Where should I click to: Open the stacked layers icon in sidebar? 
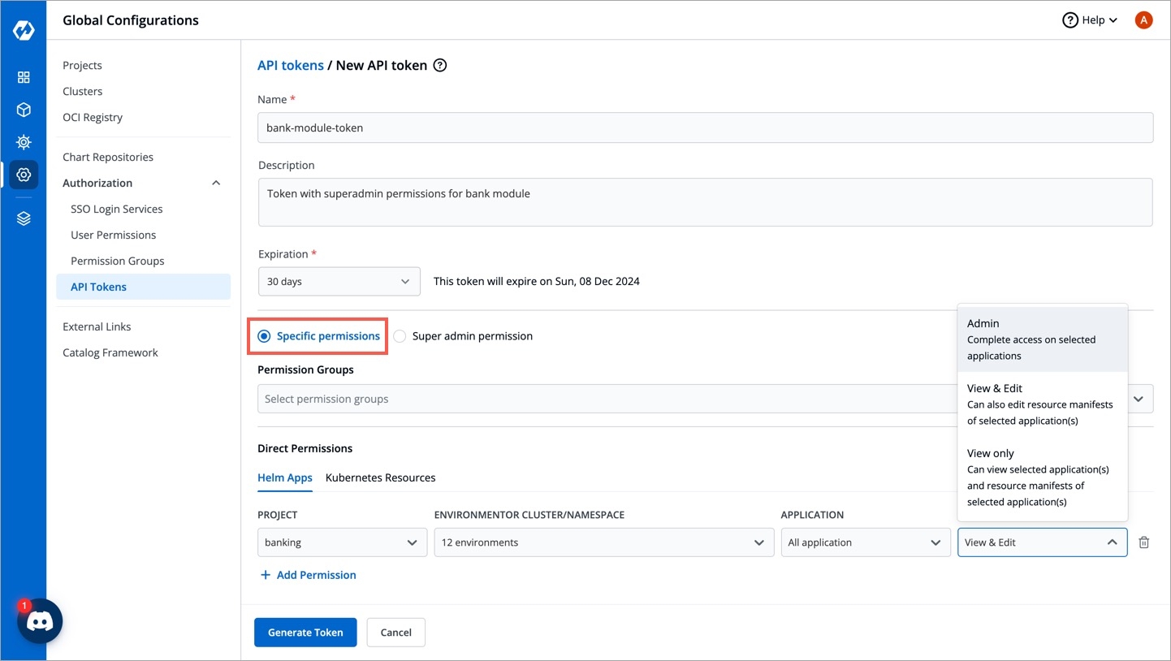click(x=24, y=218)
